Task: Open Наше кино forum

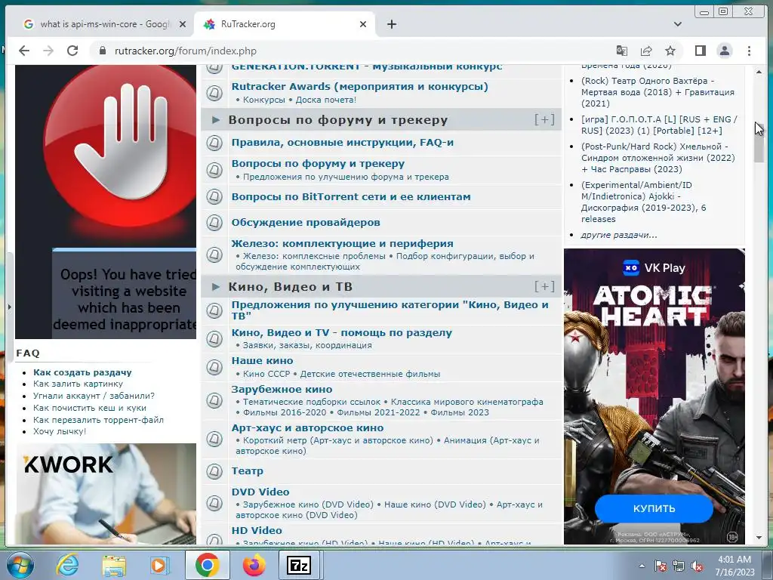Action: [x=262, y=360]
